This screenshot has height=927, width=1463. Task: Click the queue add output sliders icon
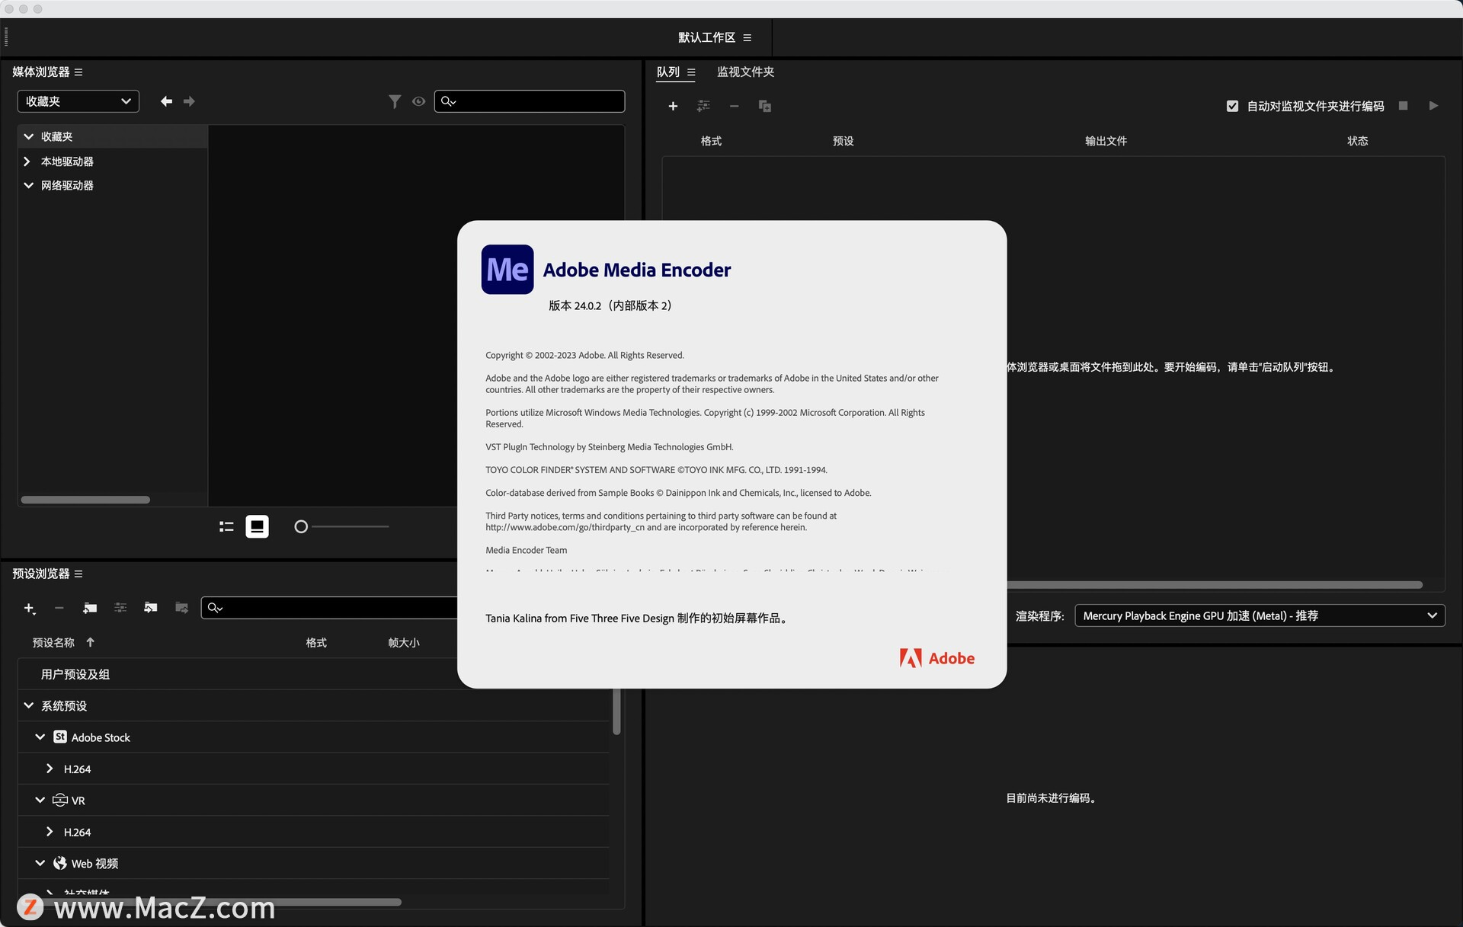click(x=703, y=106)
